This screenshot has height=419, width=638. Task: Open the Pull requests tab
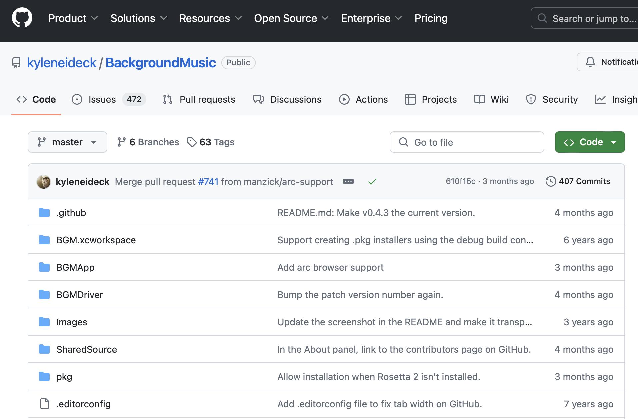[x=199, y=99]
